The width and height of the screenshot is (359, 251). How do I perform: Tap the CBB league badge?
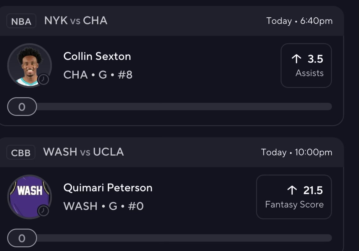pos(21,153)
